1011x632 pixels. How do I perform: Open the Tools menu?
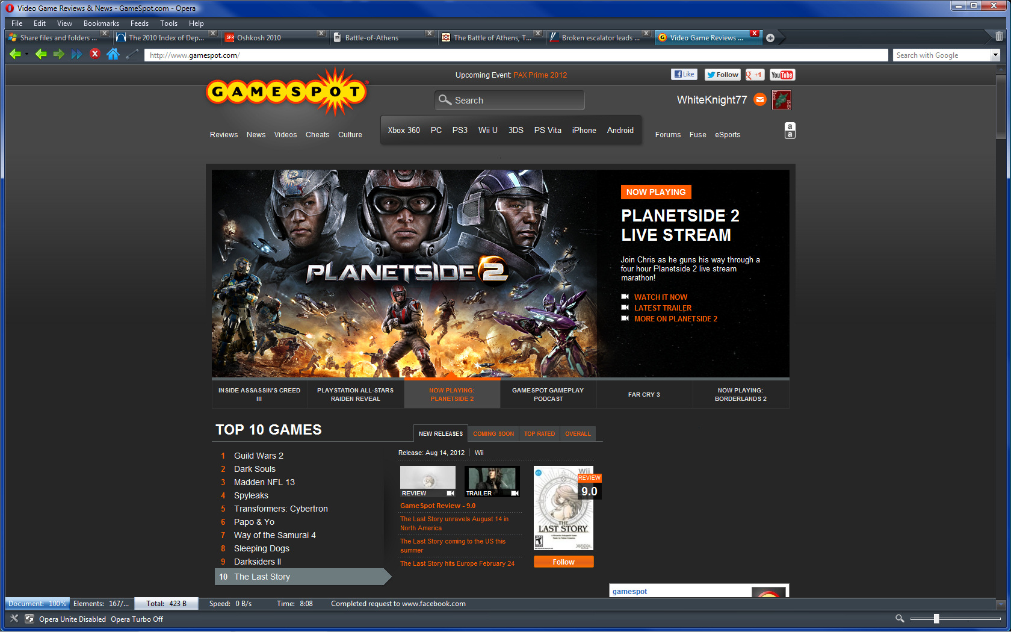tap(168, 23)
